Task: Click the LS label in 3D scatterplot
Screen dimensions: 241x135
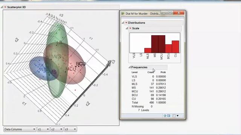Action: (x=59, y=43)
